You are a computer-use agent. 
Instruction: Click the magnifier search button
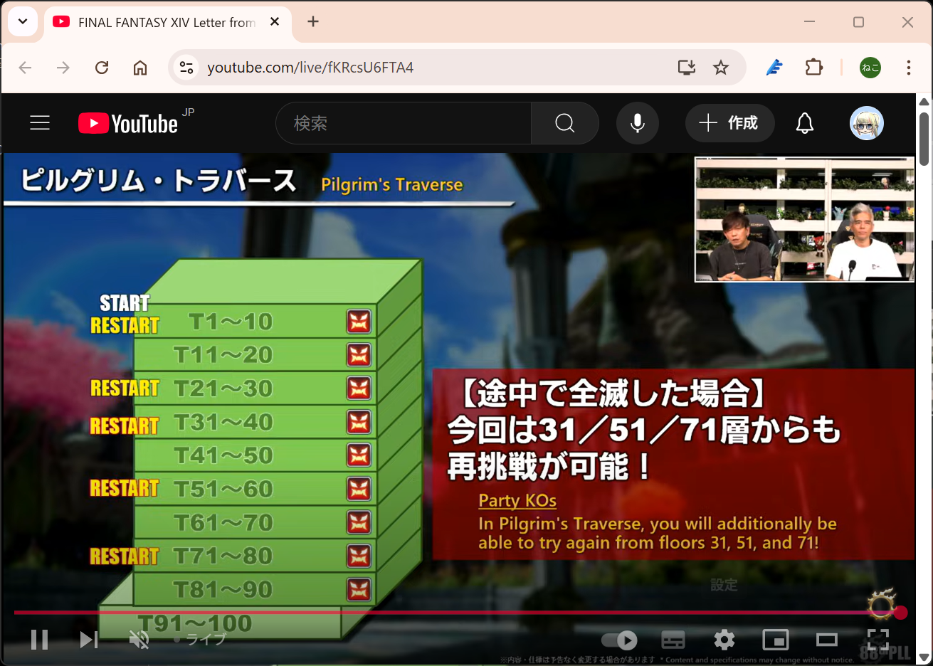[x=565, y=123]
